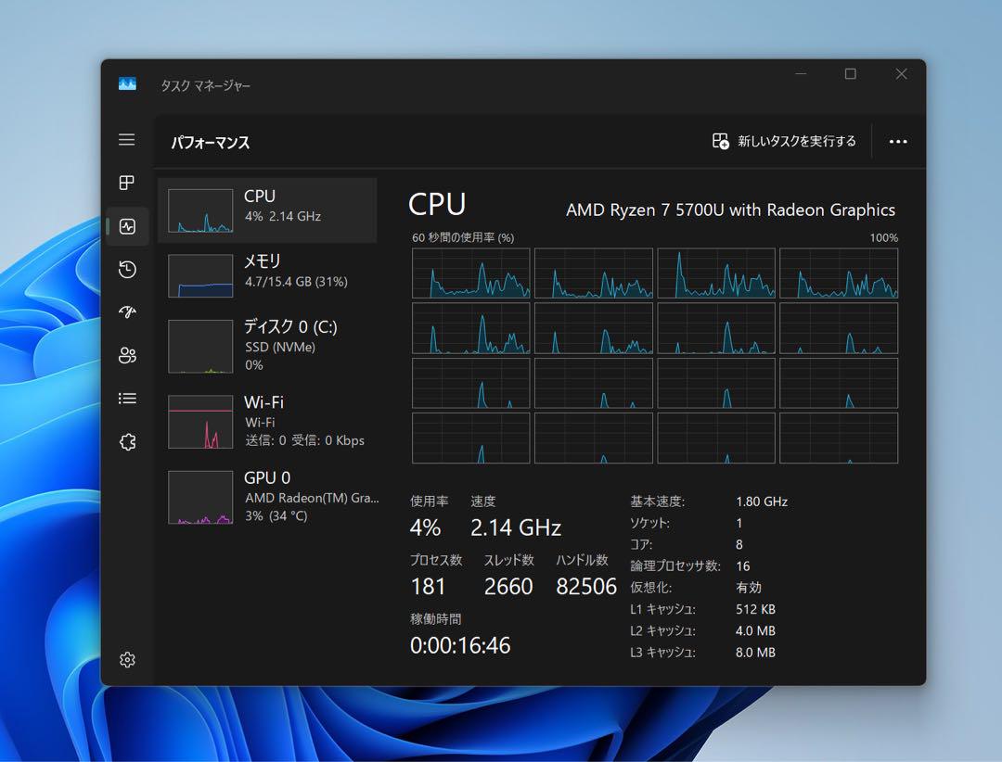Click the uptime value 0:00:16:46

[460, 645]
